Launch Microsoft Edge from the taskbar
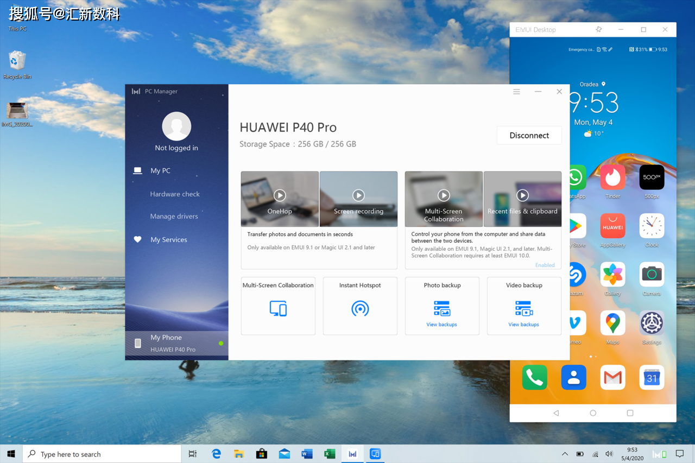695x463 pixels. coord(216,454)
